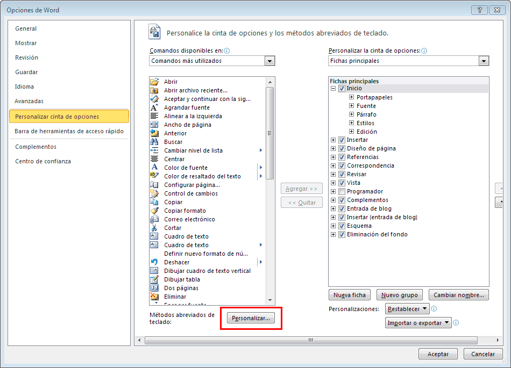Select the Cortar scissors icon
The height and width of the screenshot is (368, 511).
[x=154, y=228]
